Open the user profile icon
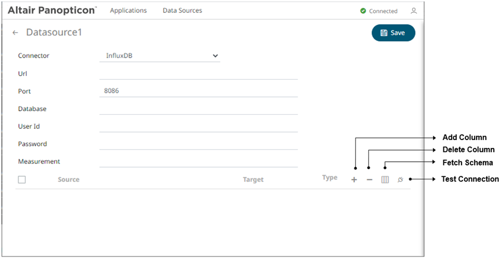The height and width of the screenshot is (258, 501). [x=414, y=11]
